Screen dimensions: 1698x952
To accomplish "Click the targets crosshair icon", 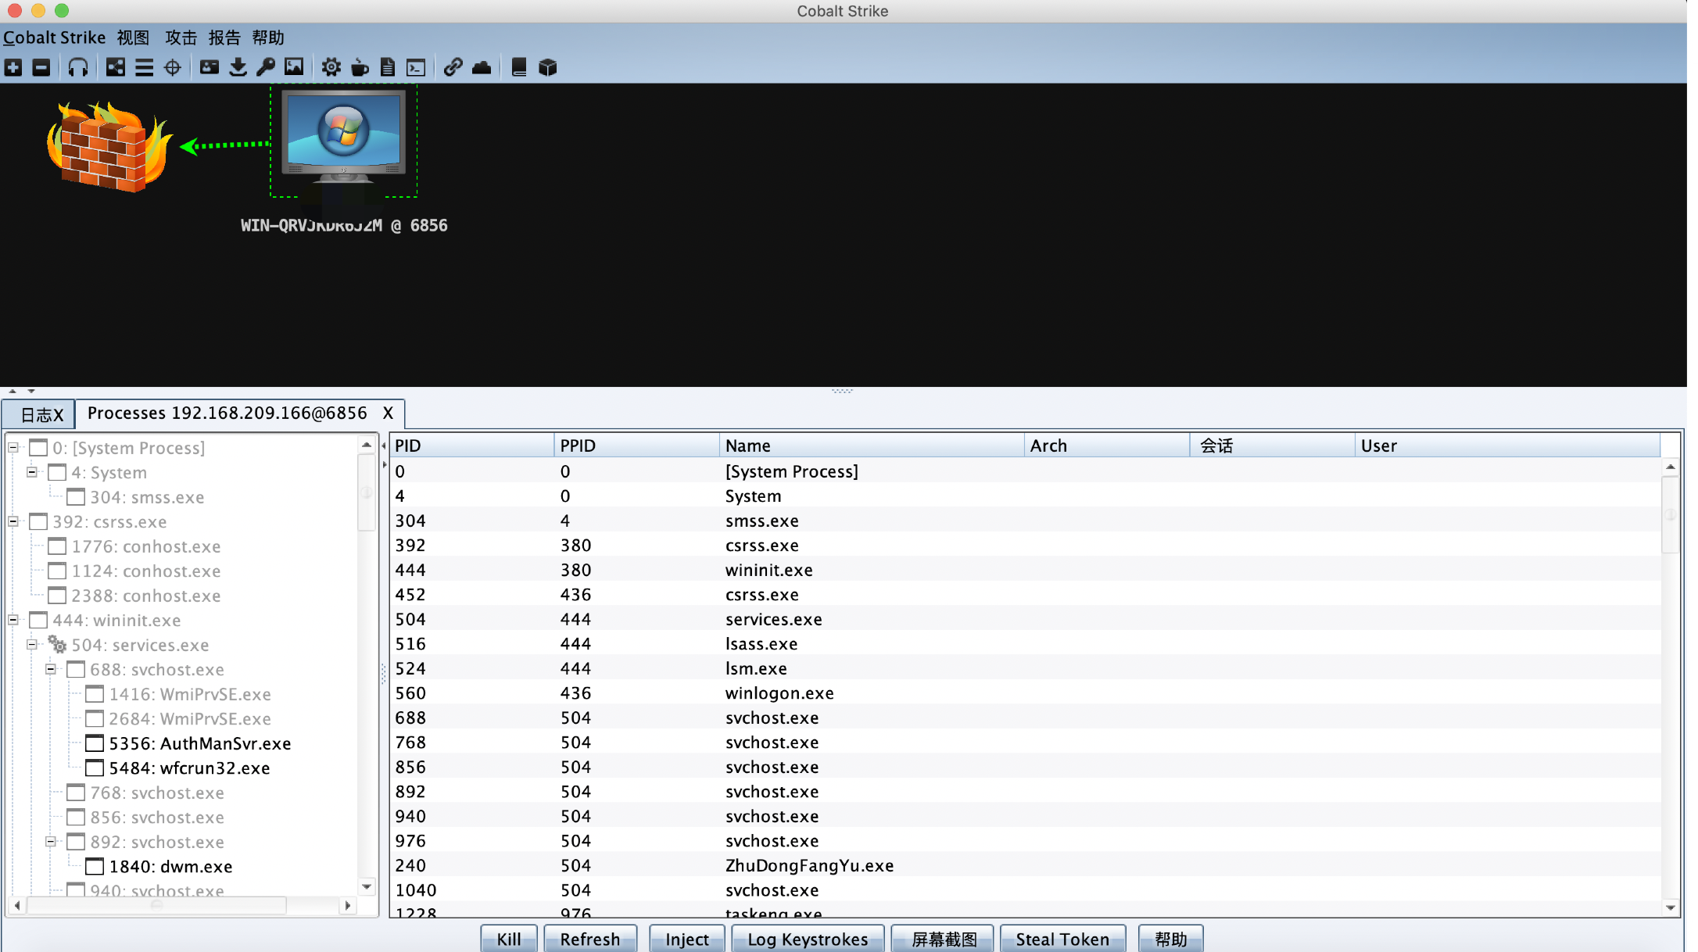I will 173,67.
